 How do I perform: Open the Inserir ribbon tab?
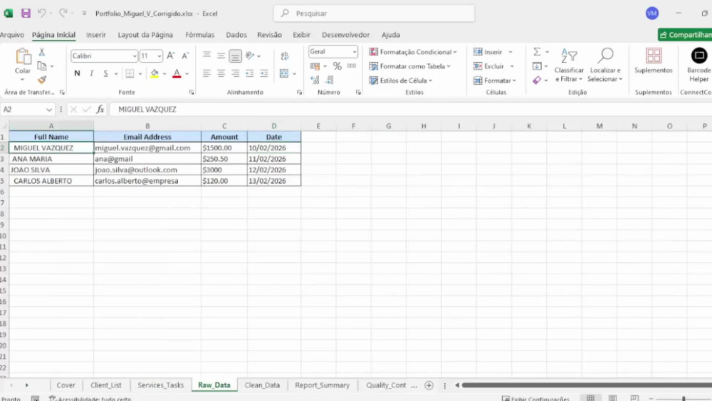pos(96,34)
